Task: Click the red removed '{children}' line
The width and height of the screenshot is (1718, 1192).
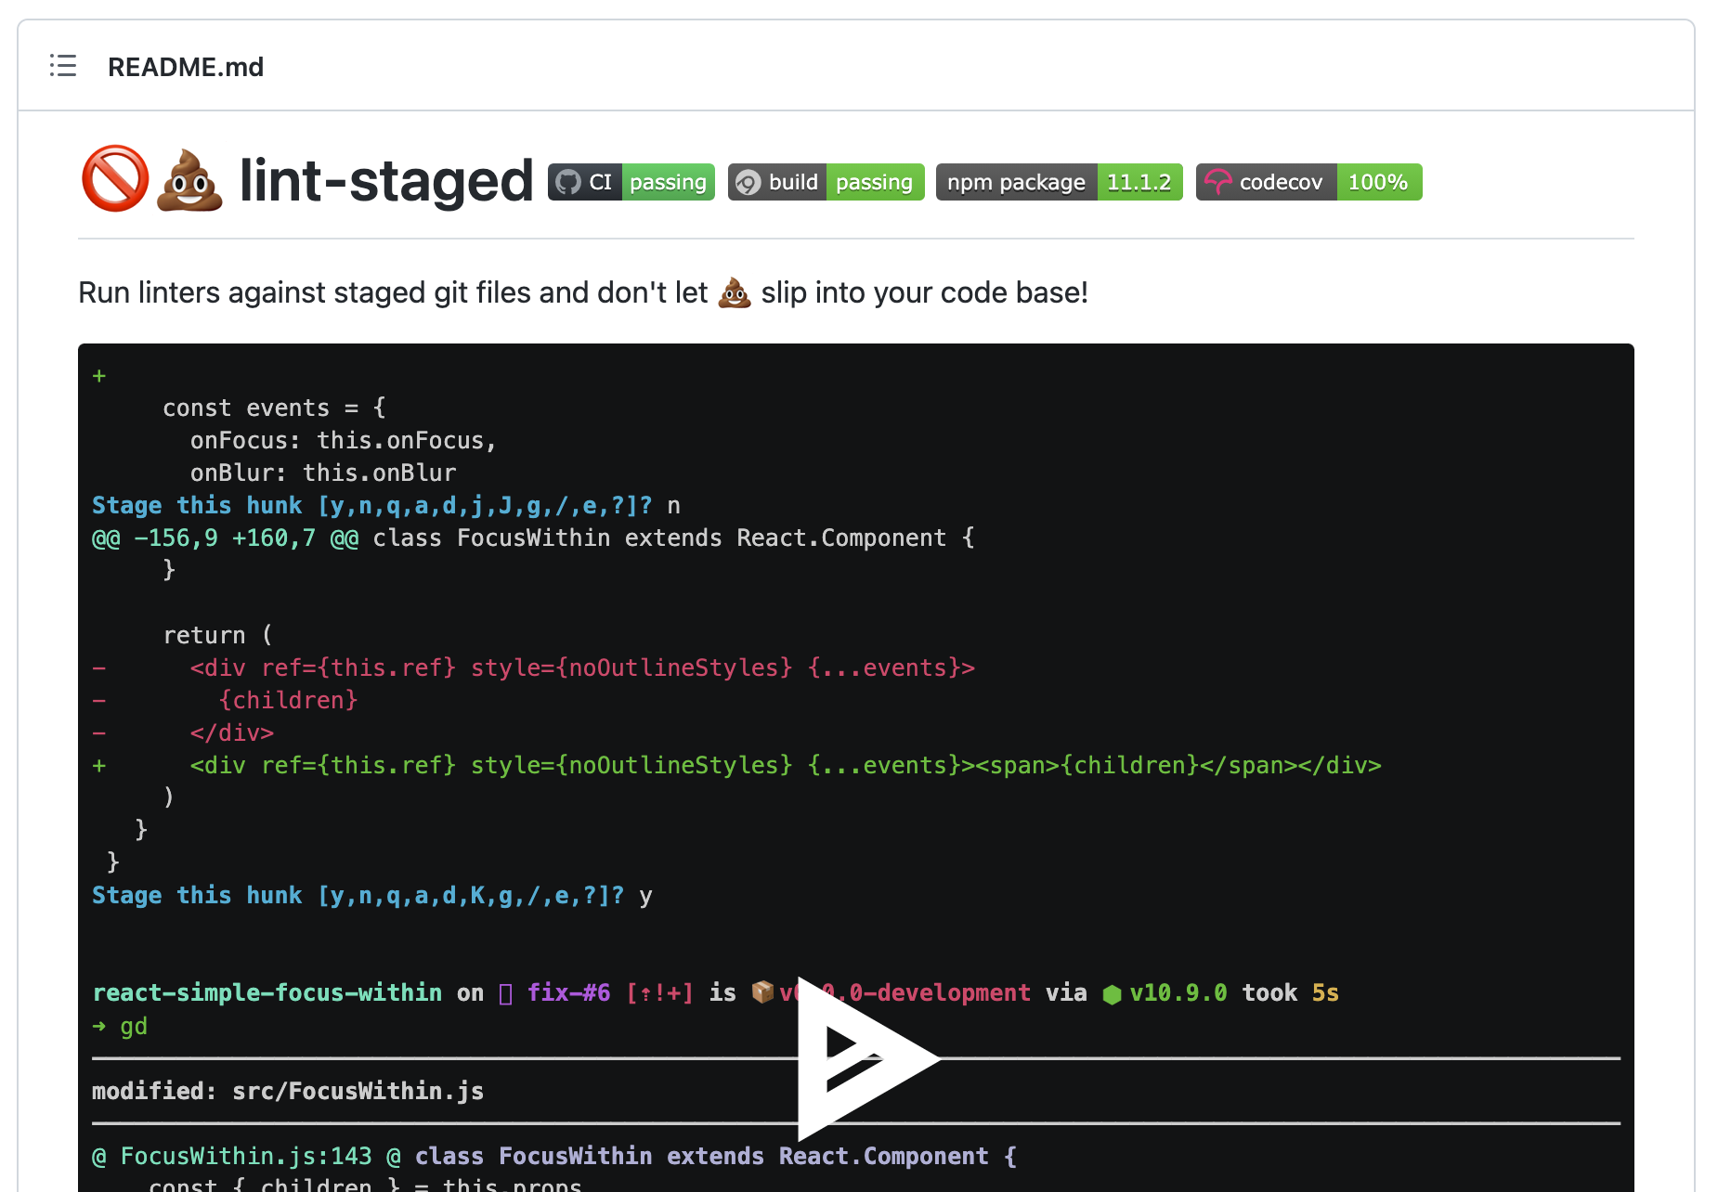Action: (288, 701)
